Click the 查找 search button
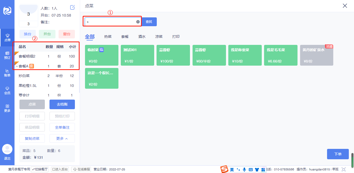Screen dimensions: 354x173 click(x=149, y=22)
